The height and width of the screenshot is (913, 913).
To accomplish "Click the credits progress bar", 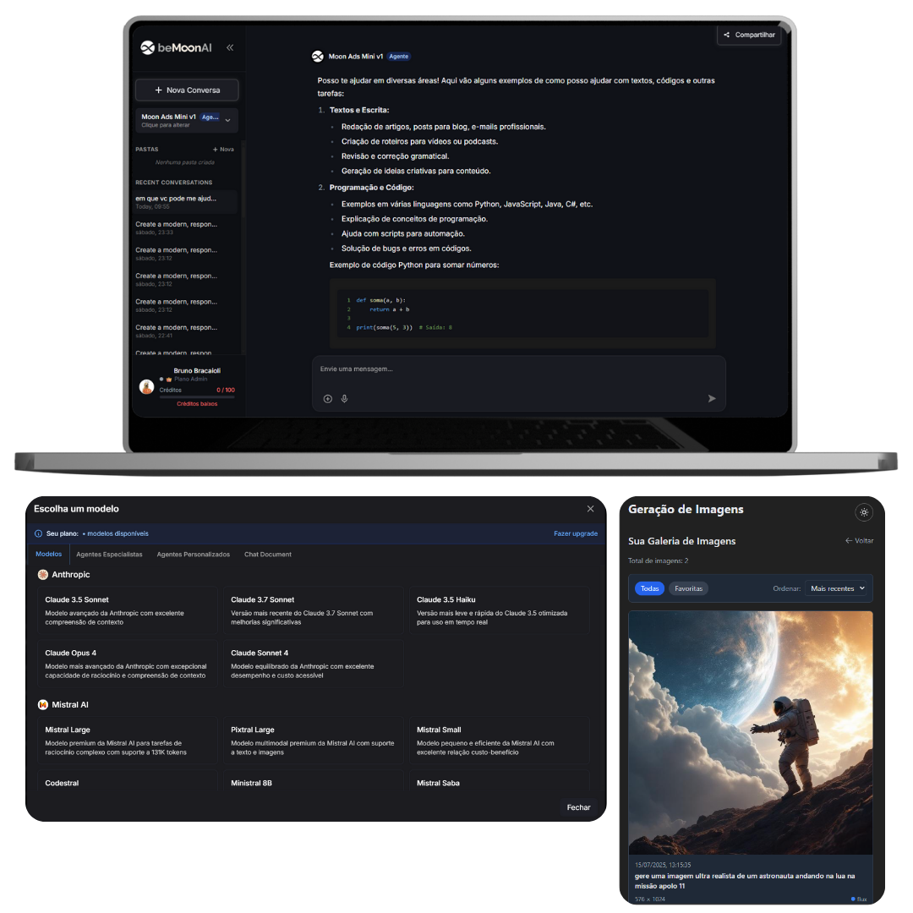I will point(197,396).
